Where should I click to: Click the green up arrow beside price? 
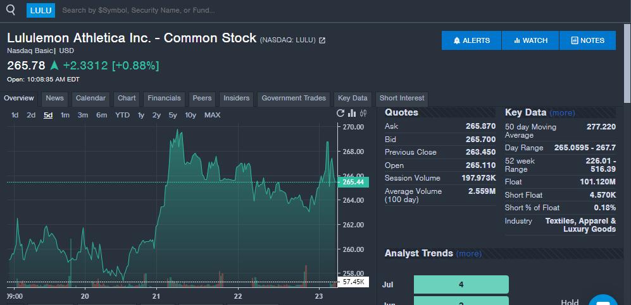[x=54, y=65]
